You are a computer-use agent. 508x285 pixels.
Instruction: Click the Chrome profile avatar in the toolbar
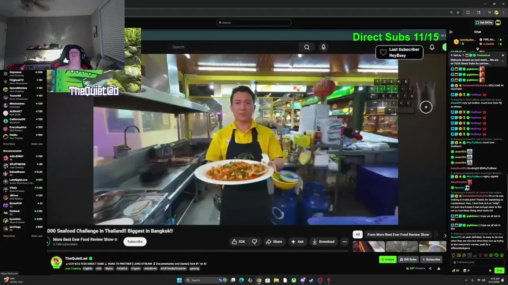coord(496,12)
